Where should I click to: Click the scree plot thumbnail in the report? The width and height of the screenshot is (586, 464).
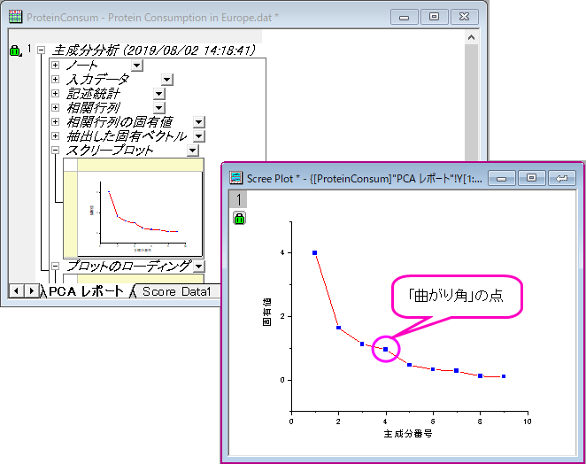[x=140, y=214]
